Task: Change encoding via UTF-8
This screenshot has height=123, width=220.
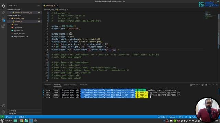Action: (181, 117)
